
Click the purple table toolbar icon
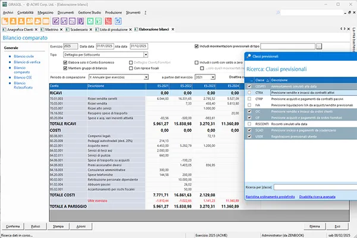click(x=72, y=21)
